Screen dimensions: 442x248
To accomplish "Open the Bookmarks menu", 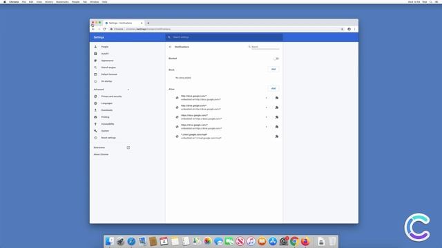I will [62, 1].
